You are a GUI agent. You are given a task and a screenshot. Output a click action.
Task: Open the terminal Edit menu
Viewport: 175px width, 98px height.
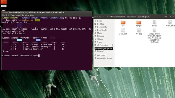[8, 15]
